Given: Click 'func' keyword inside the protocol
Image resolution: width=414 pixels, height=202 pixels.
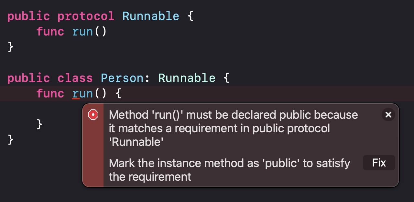Looking at the screenshot, I should 50,32.
